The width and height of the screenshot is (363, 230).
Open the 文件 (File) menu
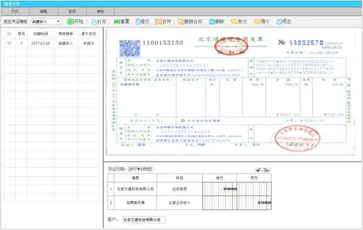15,11
